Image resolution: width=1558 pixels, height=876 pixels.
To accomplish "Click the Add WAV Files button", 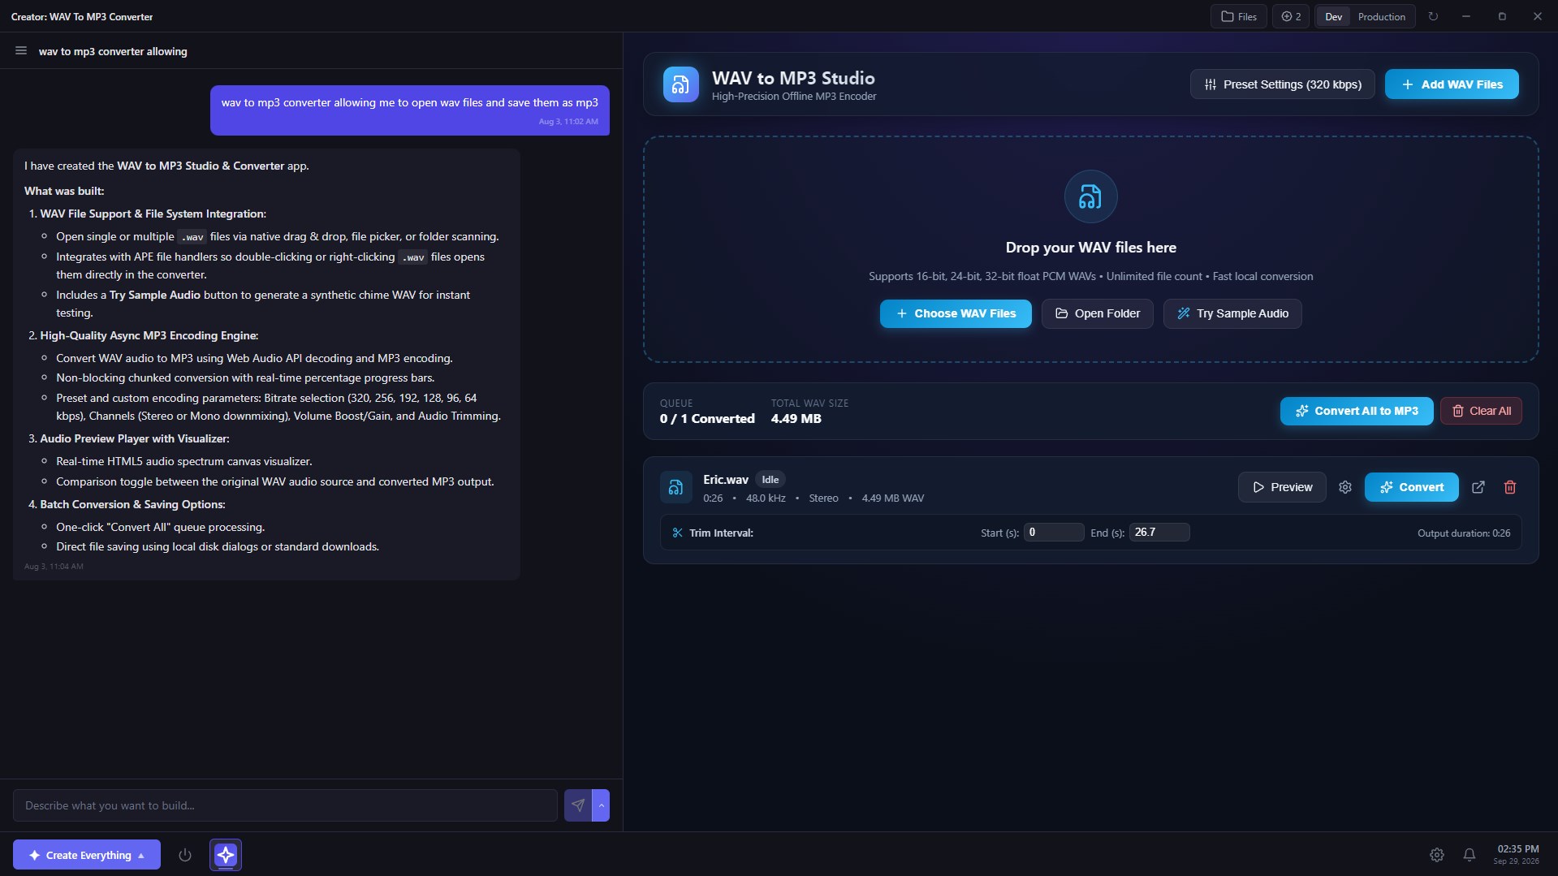I will [1452, 84].
